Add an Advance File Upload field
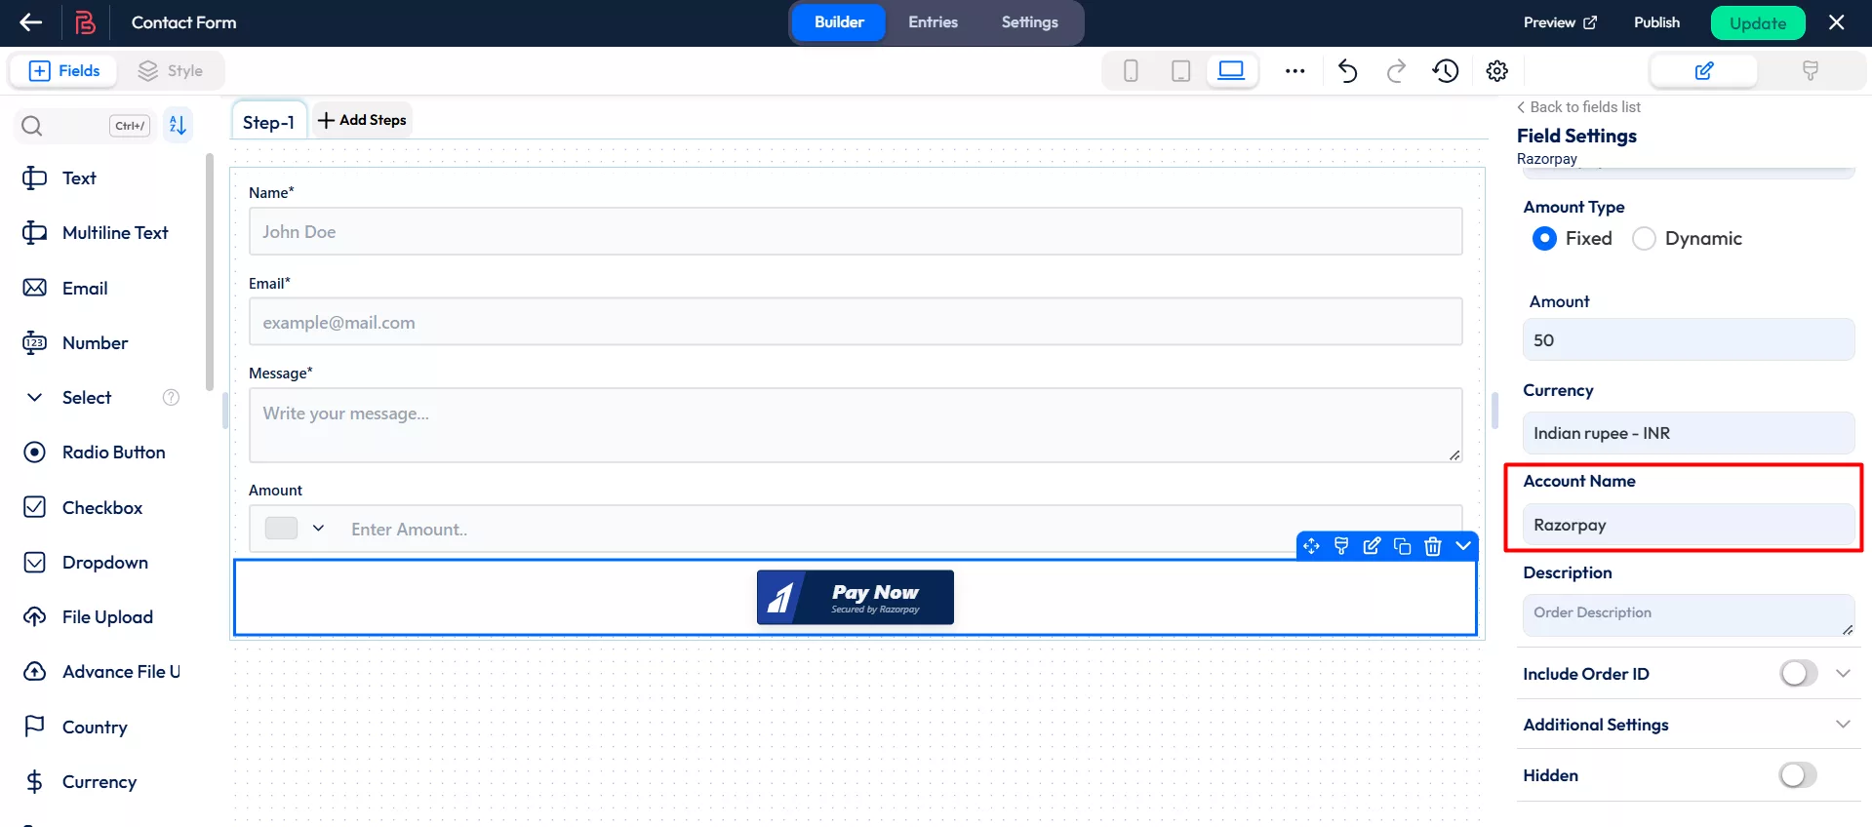1872x827 pixels. point(102,672)
